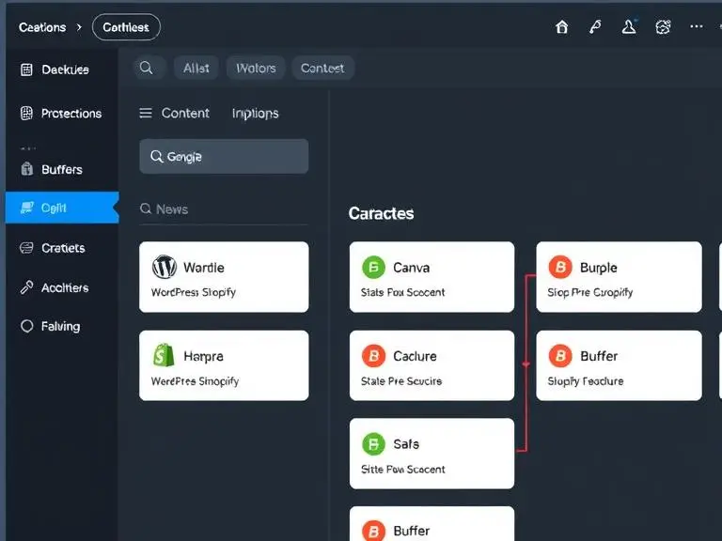
Task: Click the Shopify bag logo on Harpra card
Action: [164, 355]
